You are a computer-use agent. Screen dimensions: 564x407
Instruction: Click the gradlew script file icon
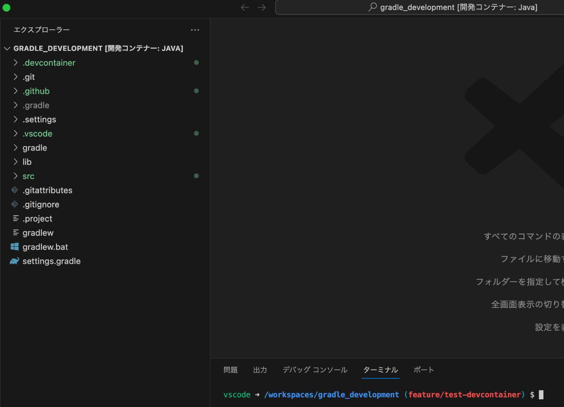pos(15,233)
